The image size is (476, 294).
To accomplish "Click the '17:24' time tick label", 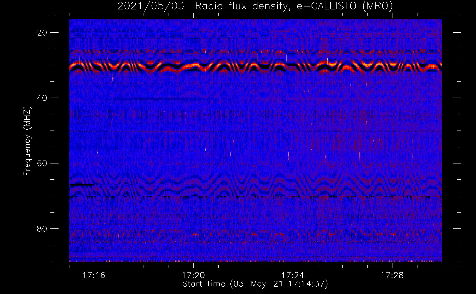I will 293,275.
